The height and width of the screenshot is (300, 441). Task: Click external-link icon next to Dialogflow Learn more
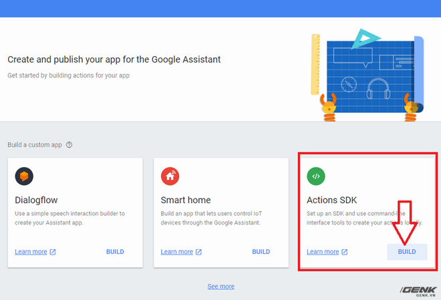pos(53,252)
